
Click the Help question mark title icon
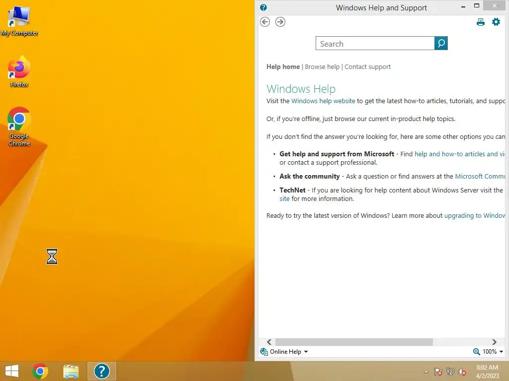click(263, 7)
